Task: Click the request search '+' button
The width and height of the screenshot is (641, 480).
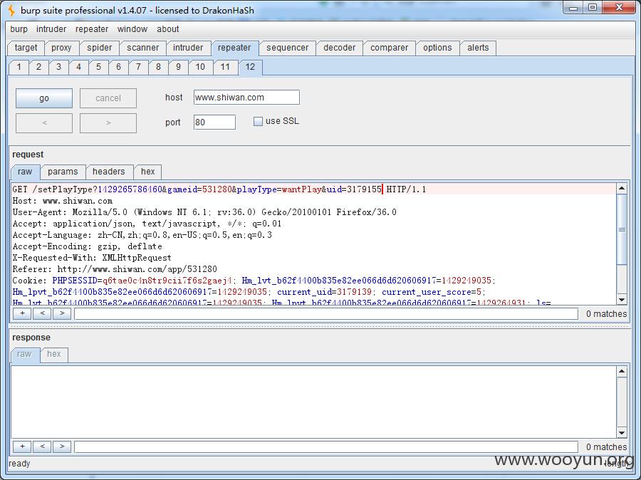Action: (23, 313)
